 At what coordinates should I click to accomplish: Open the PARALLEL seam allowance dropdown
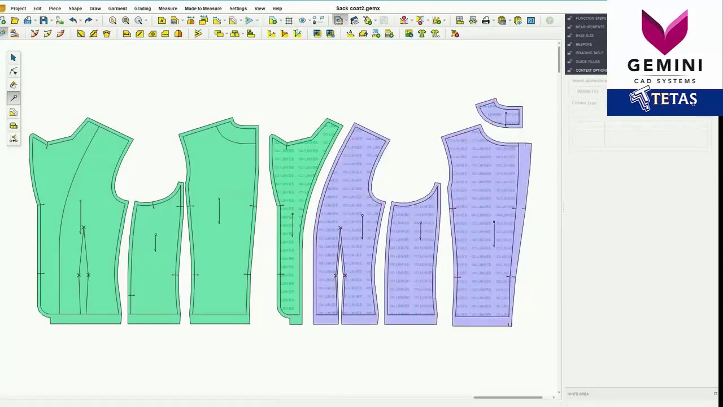point(587,91)
